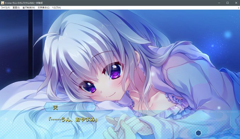Image resolution: width=240 pixels, height=139 pixels.
Task: Open the ヘルプ(H) menu
Action: (56, 8)
